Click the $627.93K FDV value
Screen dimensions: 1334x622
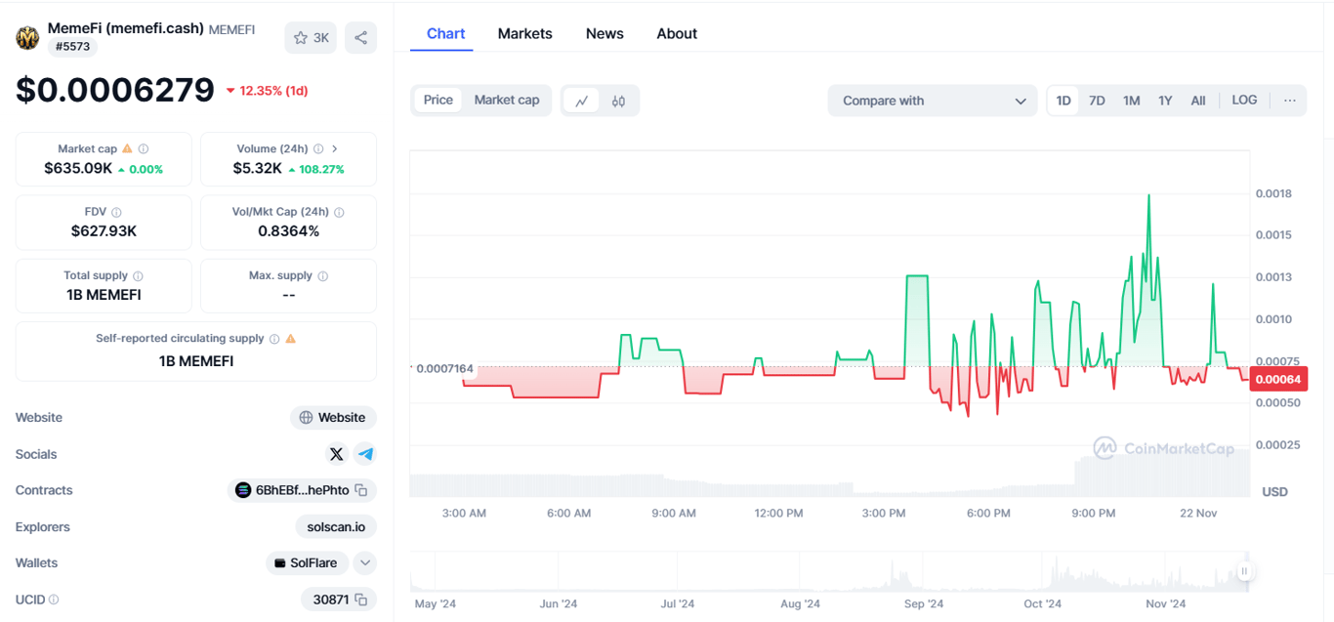coord(104,231)
